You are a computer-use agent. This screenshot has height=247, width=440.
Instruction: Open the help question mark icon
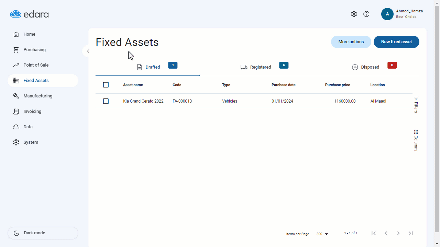(x=366, y=14)
